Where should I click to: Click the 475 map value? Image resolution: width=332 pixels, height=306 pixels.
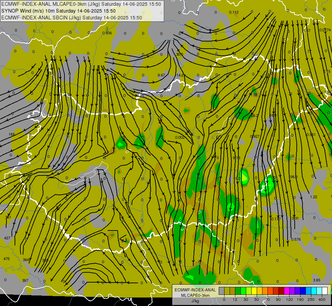[x=6, y=259]
